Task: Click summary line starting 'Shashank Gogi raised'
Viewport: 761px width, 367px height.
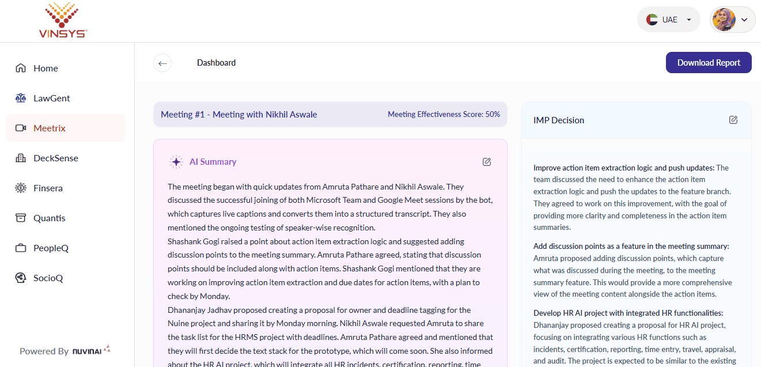Action: [x=316, y=241]
